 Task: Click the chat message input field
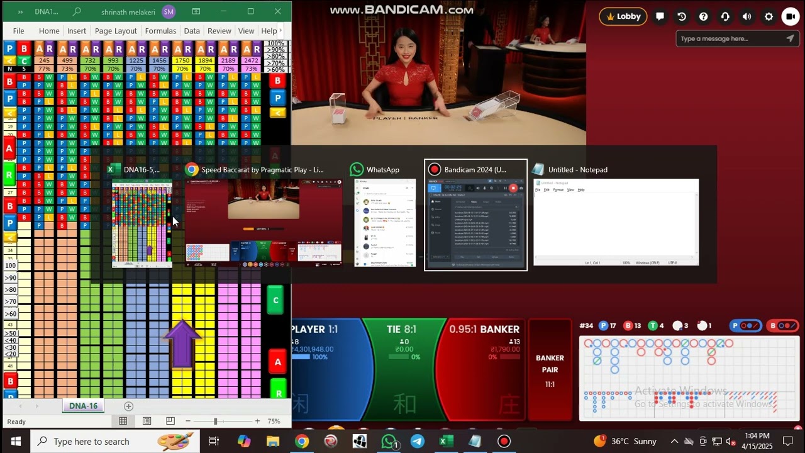click(x=730, y=38)
